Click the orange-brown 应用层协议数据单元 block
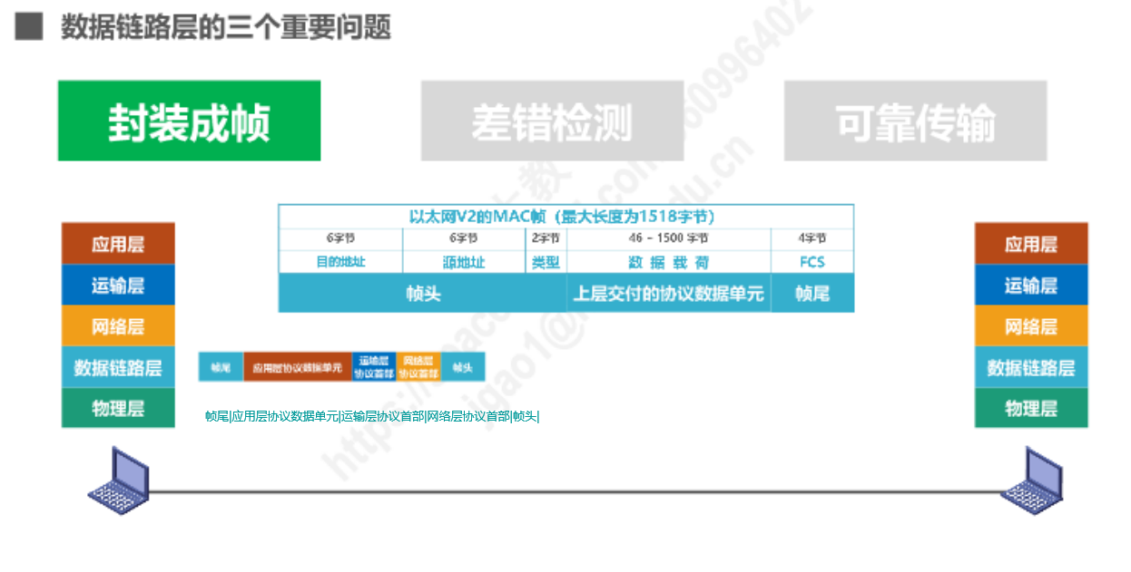 point(297,367)
